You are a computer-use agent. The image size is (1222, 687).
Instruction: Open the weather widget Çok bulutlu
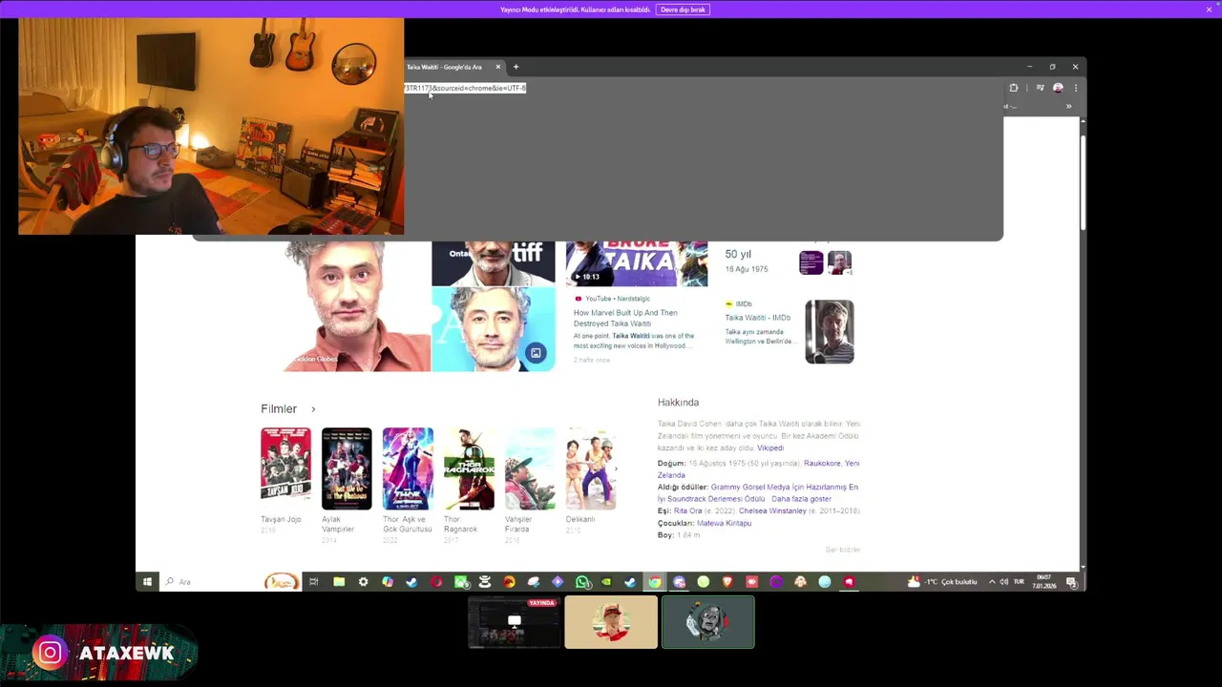click(x=942, y=582)
